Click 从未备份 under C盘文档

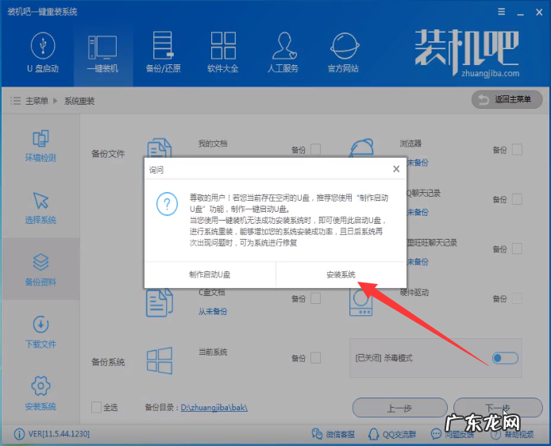pyautogui.click(x=213, y=312)
